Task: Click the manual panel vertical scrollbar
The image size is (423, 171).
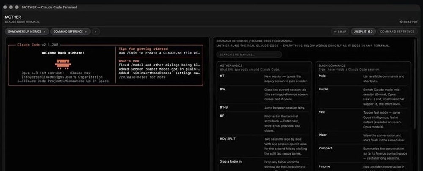Action: pyautogui.click(x=415, y=84)
